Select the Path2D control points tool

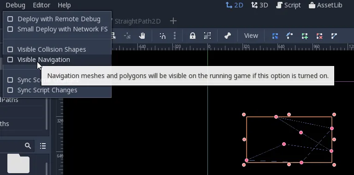click(x=289, y=36)
